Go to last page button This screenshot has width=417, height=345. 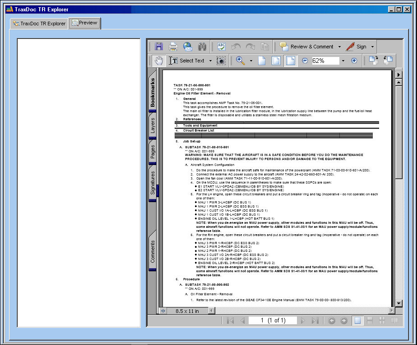coord(315,321)
